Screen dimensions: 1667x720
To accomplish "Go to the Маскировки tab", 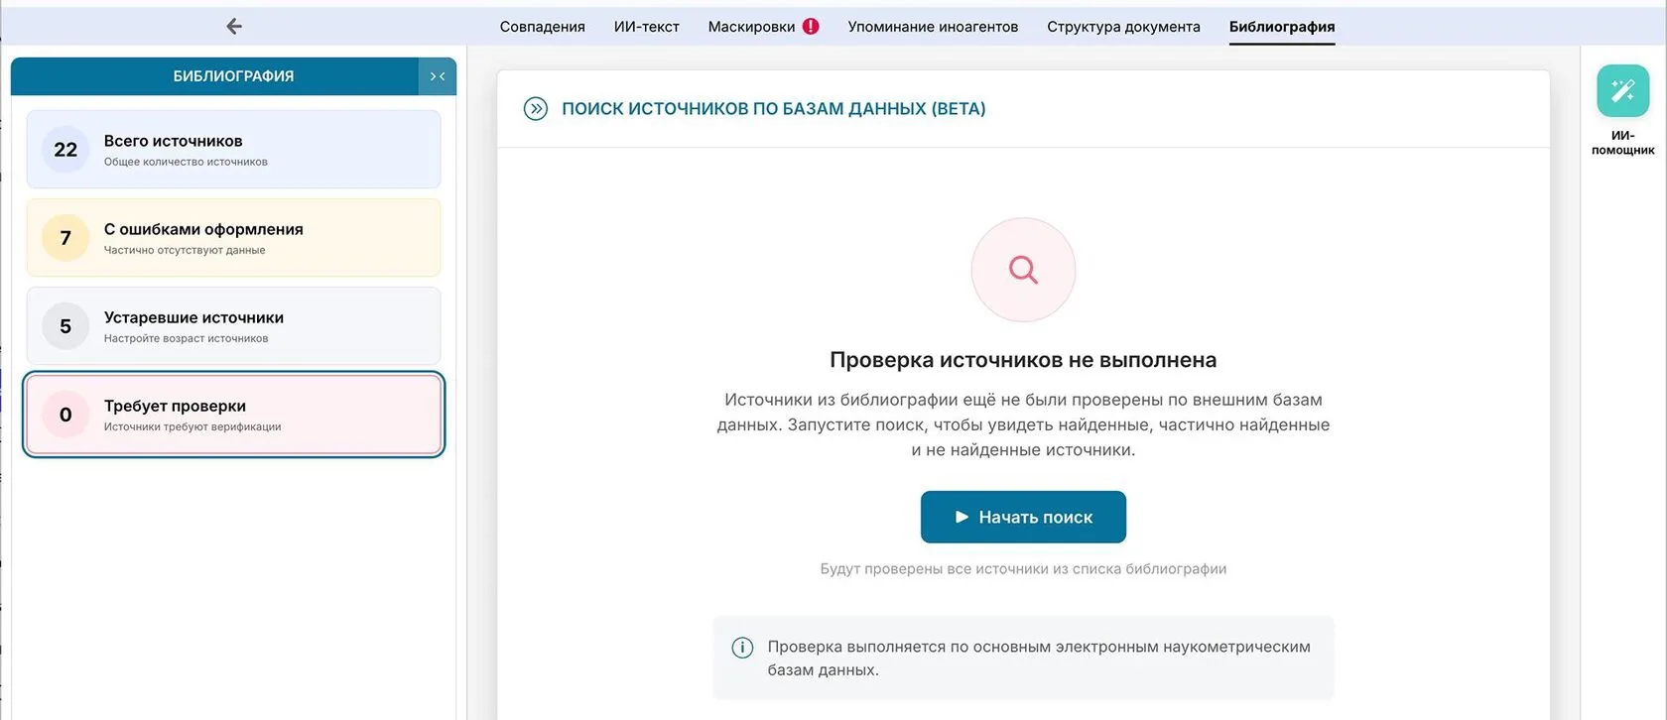I will point(751,27).
